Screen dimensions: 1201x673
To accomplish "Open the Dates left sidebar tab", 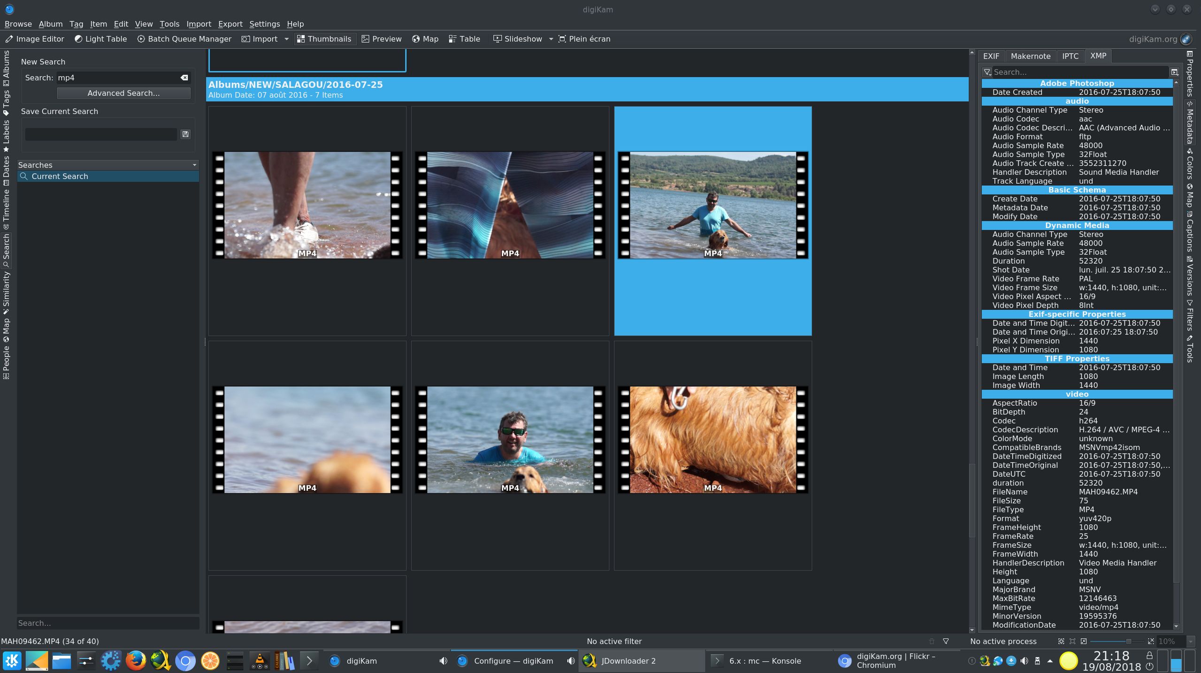I will [x=6, y=171].
